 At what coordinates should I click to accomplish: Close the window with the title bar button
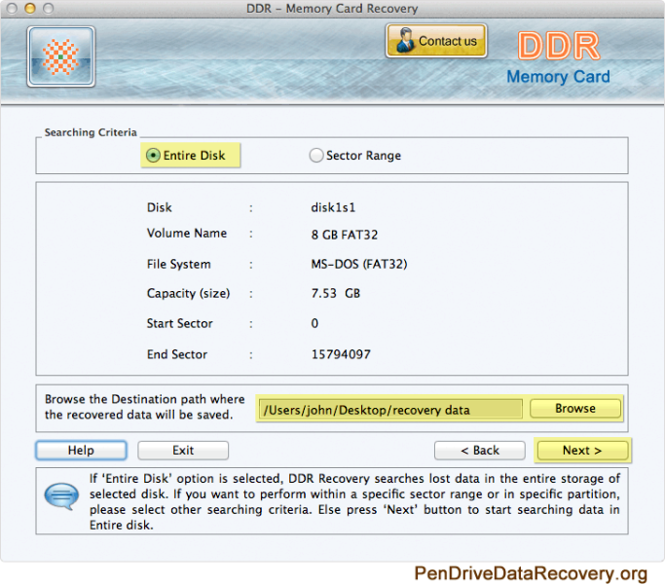(x=12, y=8)
